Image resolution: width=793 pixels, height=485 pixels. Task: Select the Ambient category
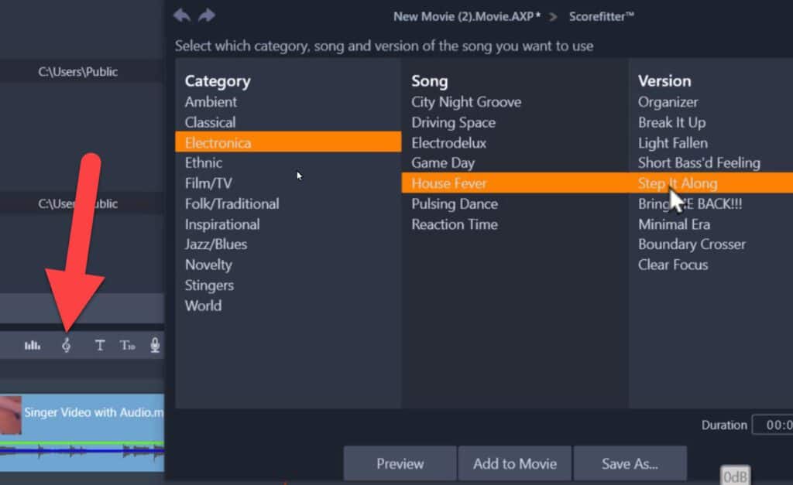[x=211, y=101]
